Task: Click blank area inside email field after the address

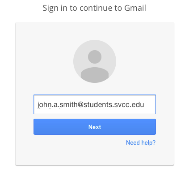Action: (x=150, y=104)
